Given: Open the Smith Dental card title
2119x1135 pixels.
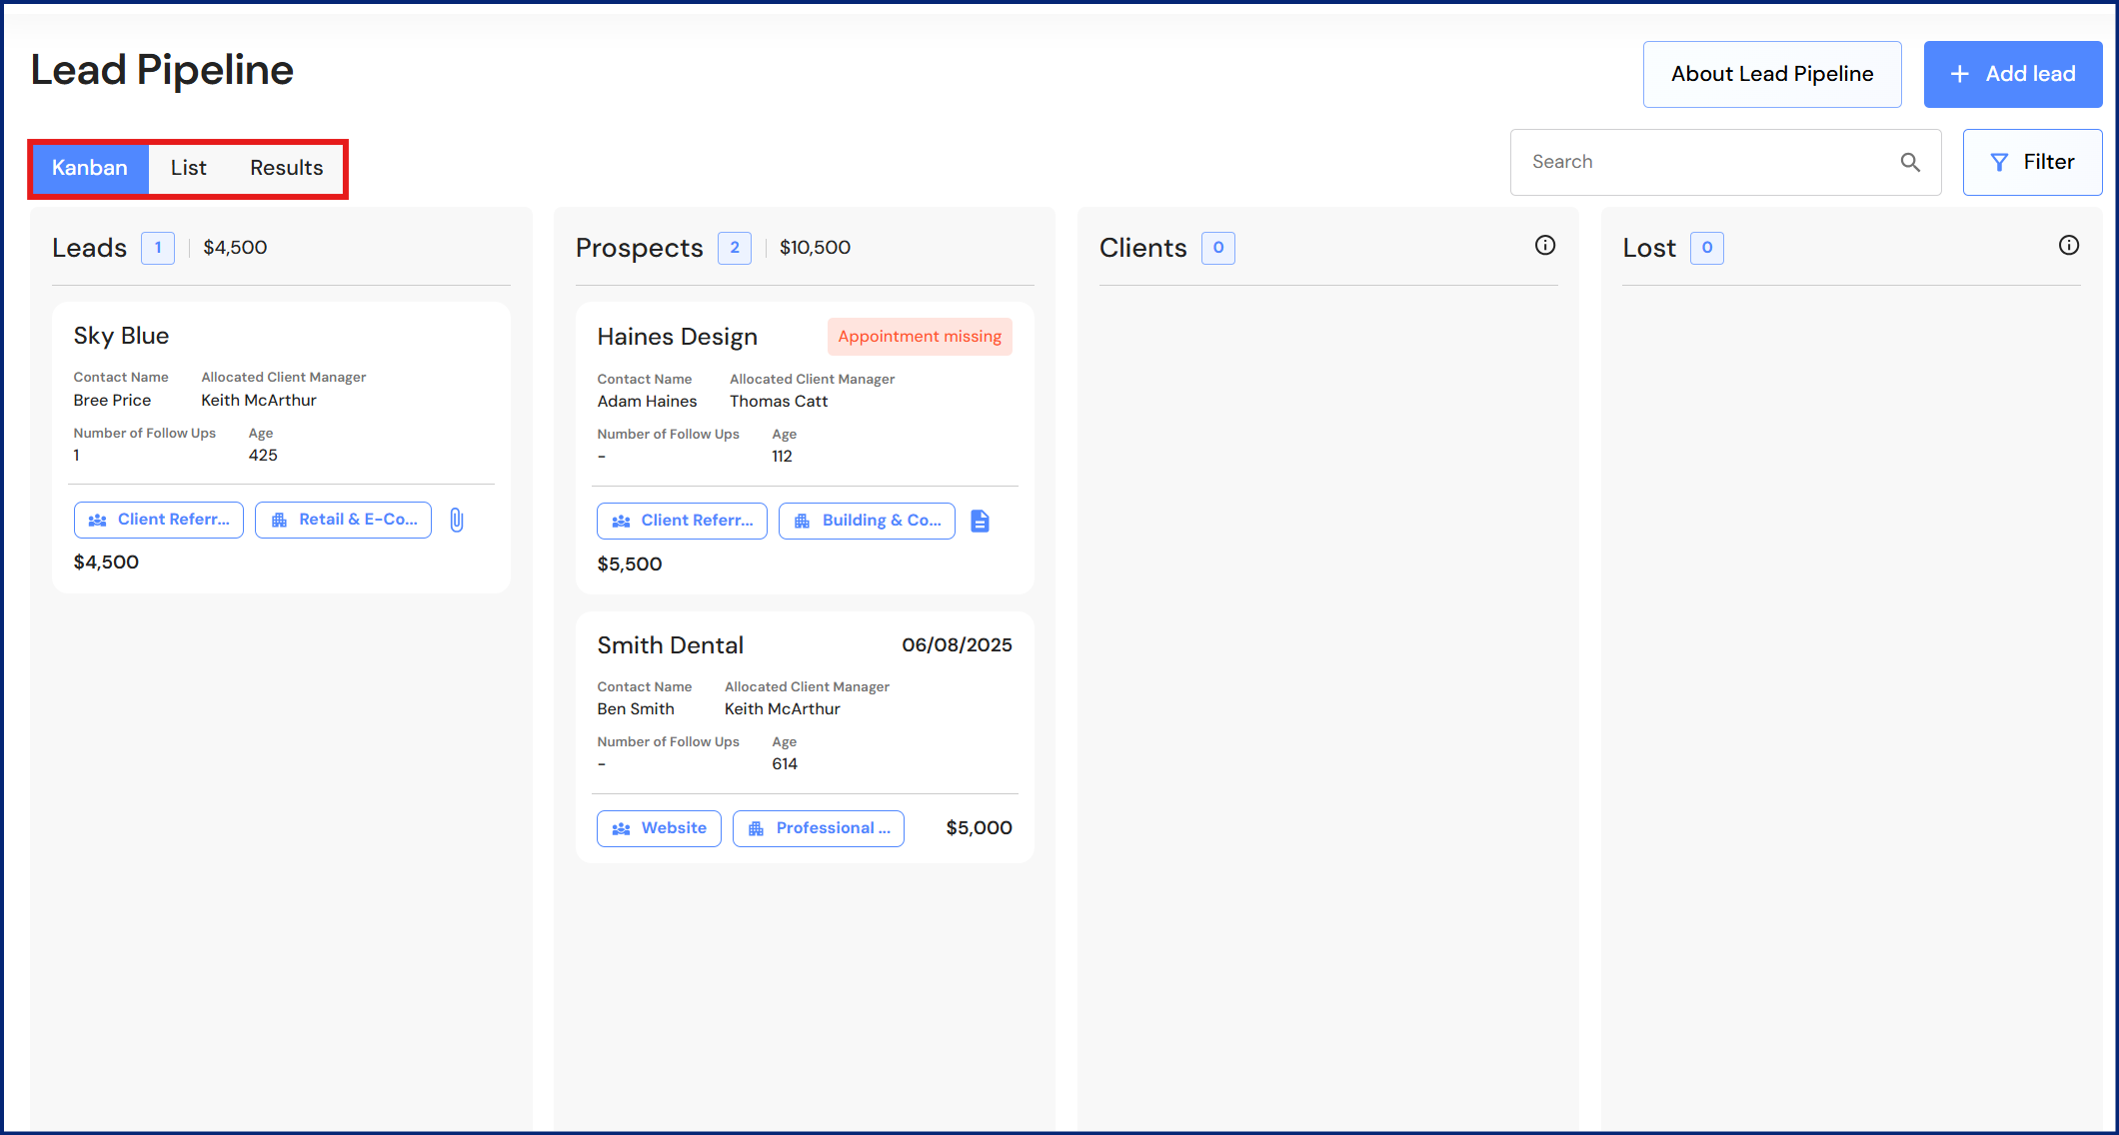Looking at the screenshot, I should pos(670,645).
